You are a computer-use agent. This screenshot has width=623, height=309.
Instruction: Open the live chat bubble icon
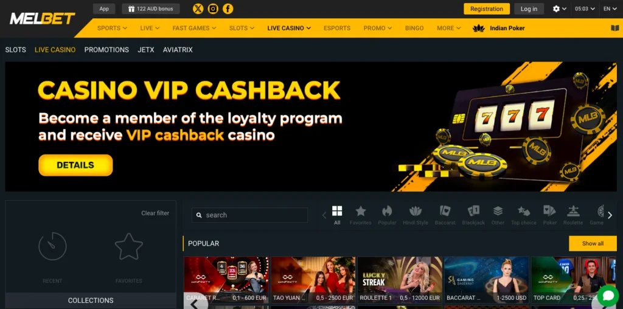pyautogui.click(x=608, y=296)
